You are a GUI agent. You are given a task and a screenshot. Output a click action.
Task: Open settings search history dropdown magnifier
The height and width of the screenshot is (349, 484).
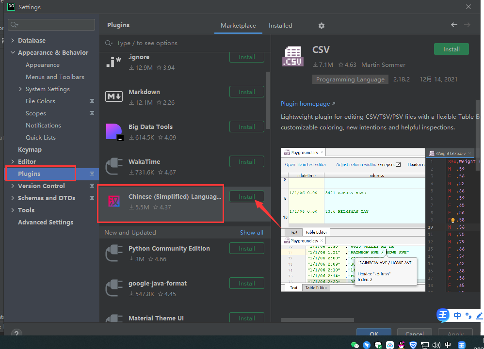click(x=14, y=24)
